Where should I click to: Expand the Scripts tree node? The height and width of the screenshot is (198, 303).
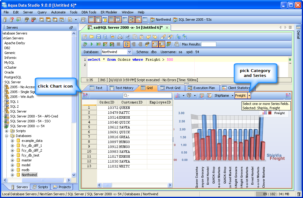(7, 131)
